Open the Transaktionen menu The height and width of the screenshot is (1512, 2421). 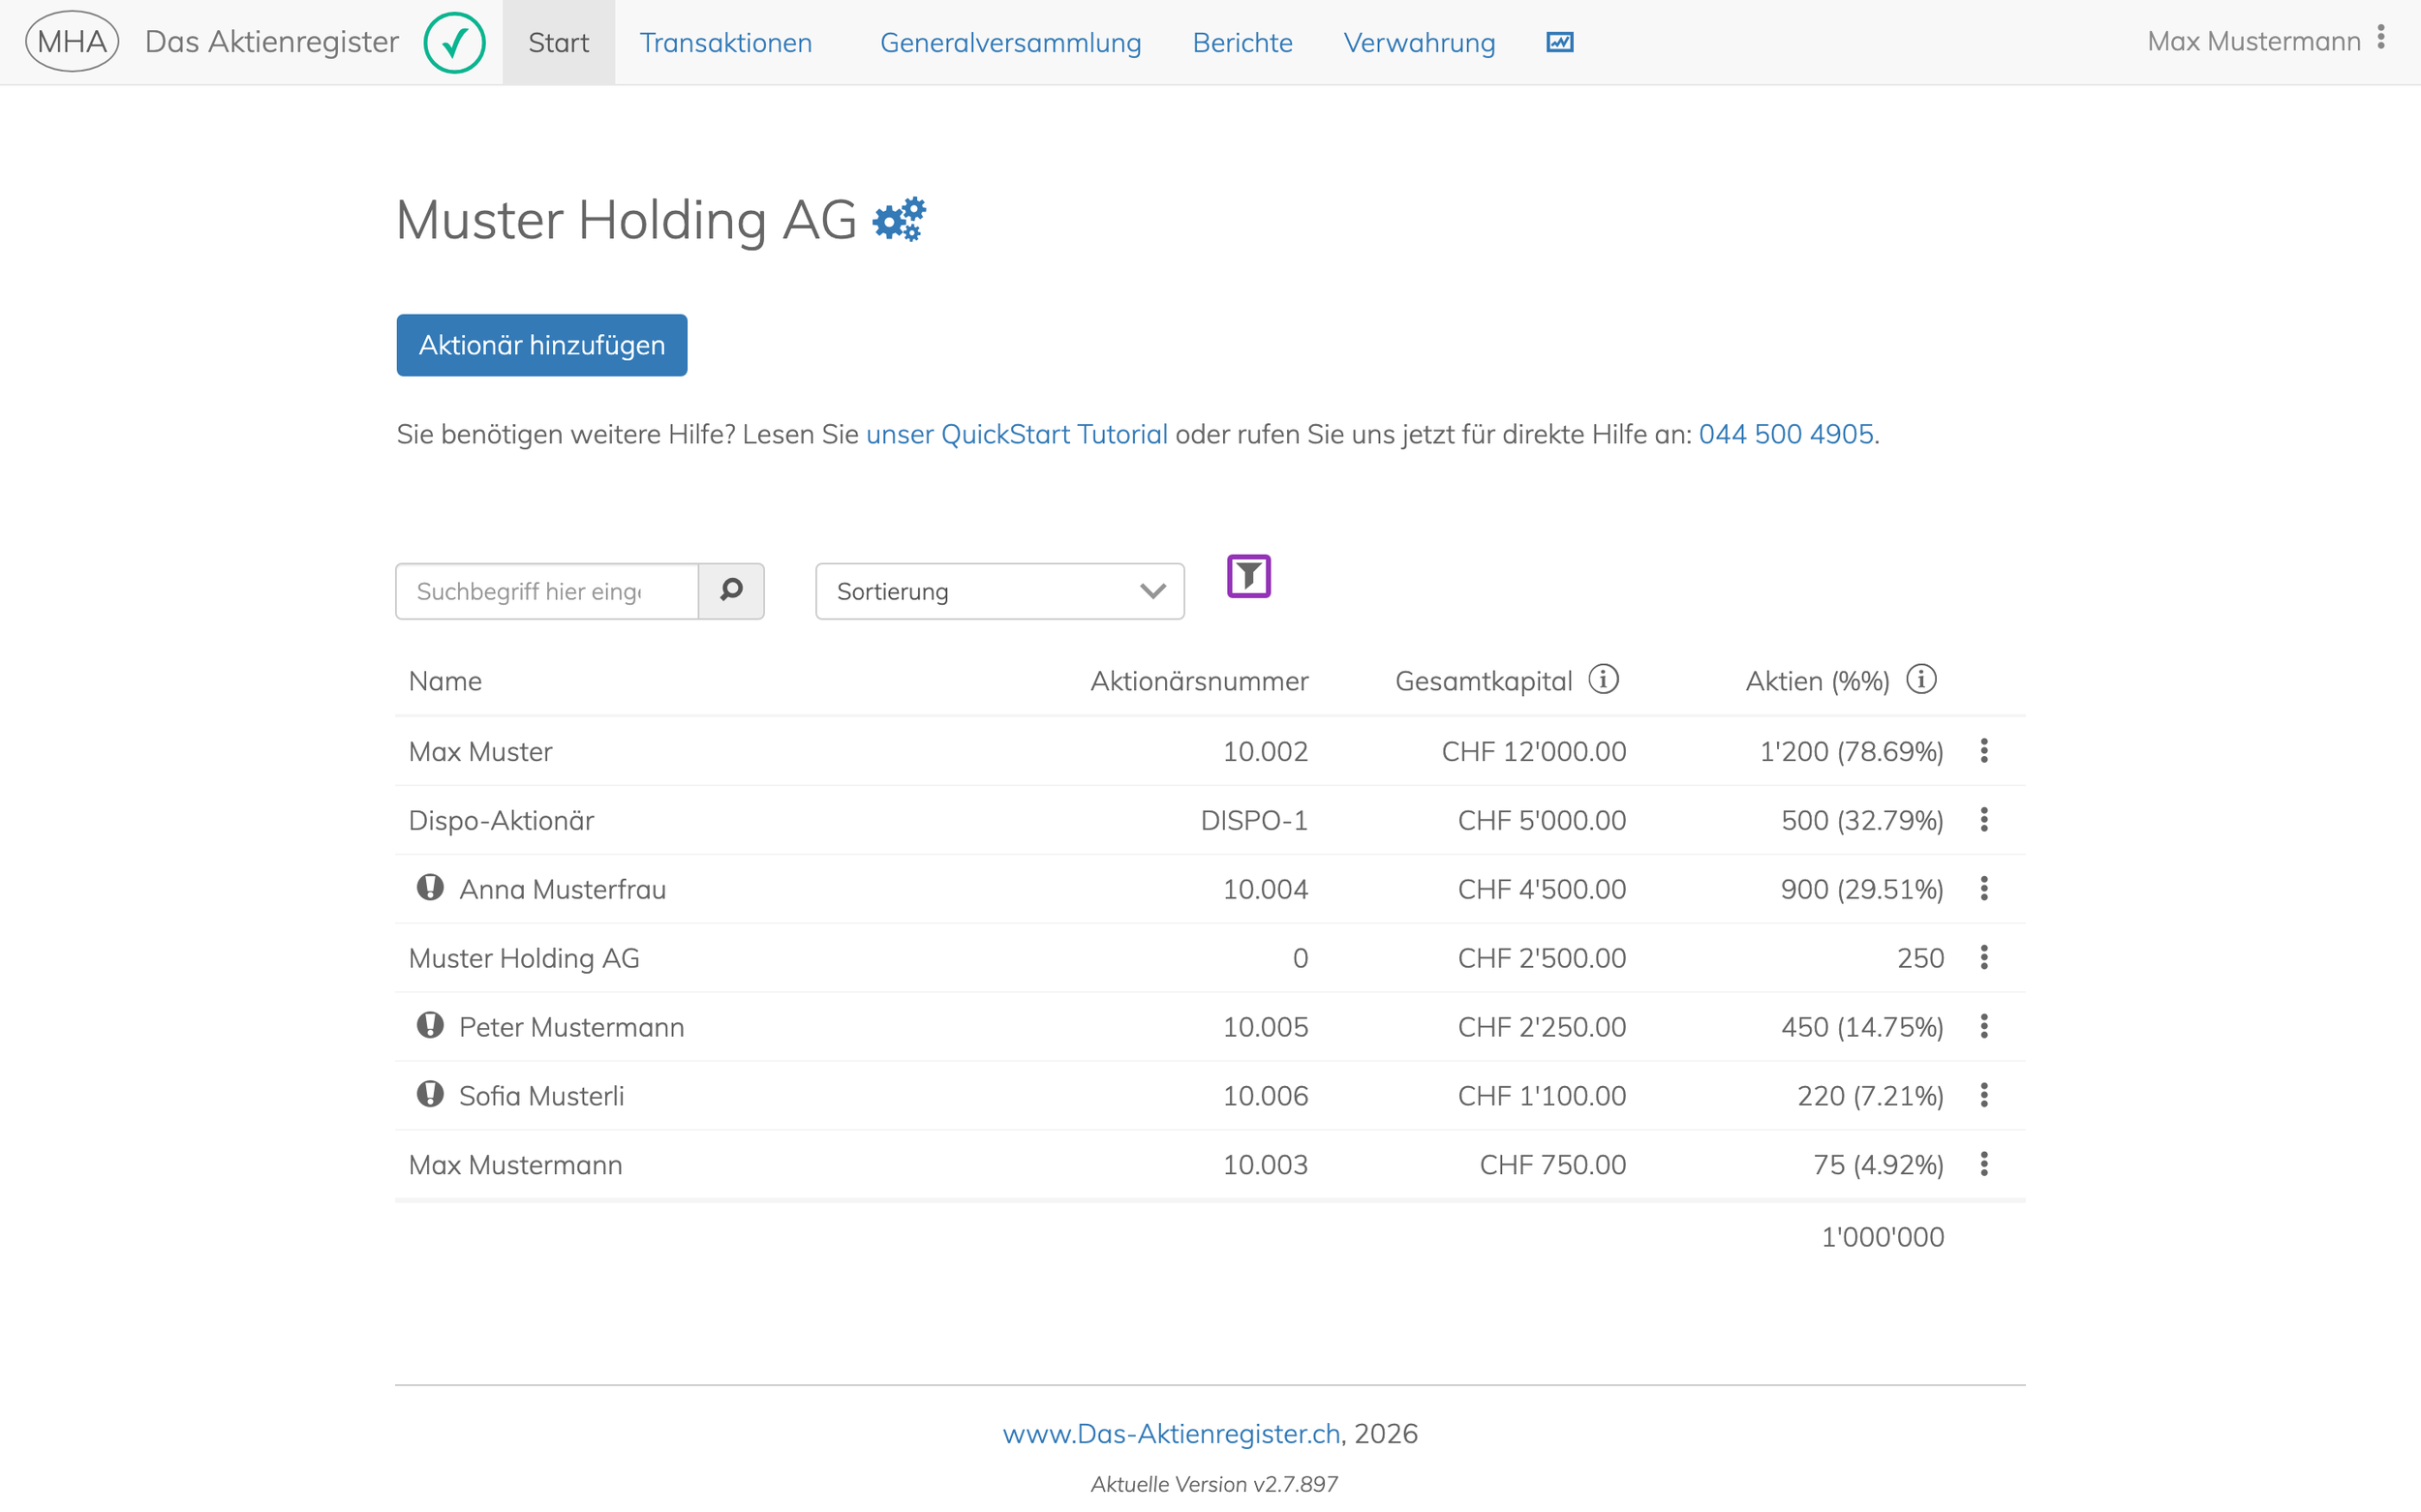coord(725,42)
